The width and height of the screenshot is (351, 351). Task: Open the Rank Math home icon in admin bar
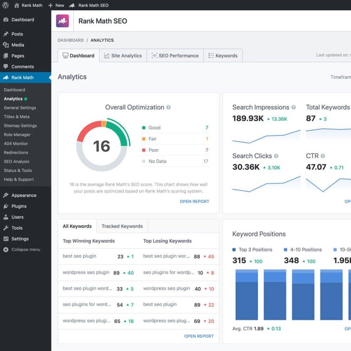click(16, 5)
